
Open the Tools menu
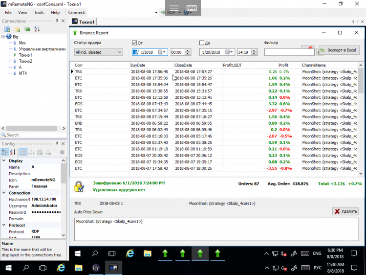tap(39, 13)
